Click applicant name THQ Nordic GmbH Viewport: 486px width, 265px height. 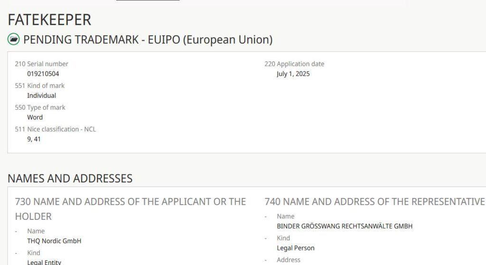(x=54, y=241)
